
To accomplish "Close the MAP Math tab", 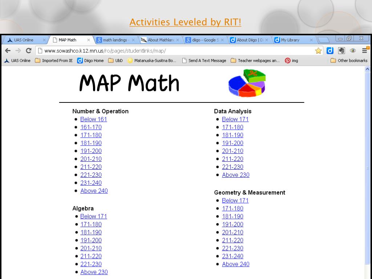I will pyautogui.click(x=89, y=40).
